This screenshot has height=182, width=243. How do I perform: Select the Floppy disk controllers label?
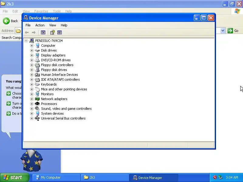coord(57,65)
